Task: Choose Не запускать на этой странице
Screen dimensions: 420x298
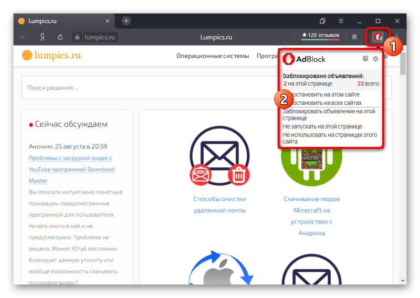Action: [x=322, y=126]
